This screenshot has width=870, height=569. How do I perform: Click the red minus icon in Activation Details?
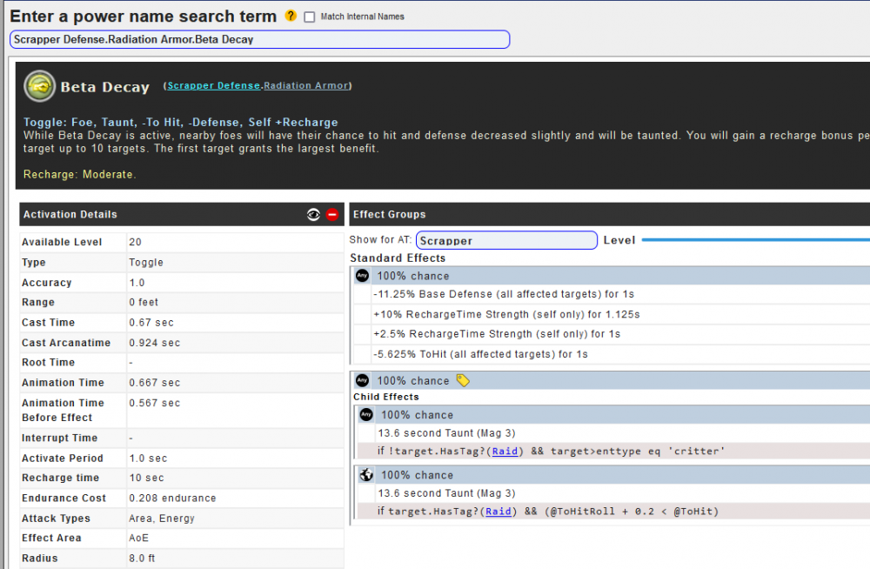point(332,215)
